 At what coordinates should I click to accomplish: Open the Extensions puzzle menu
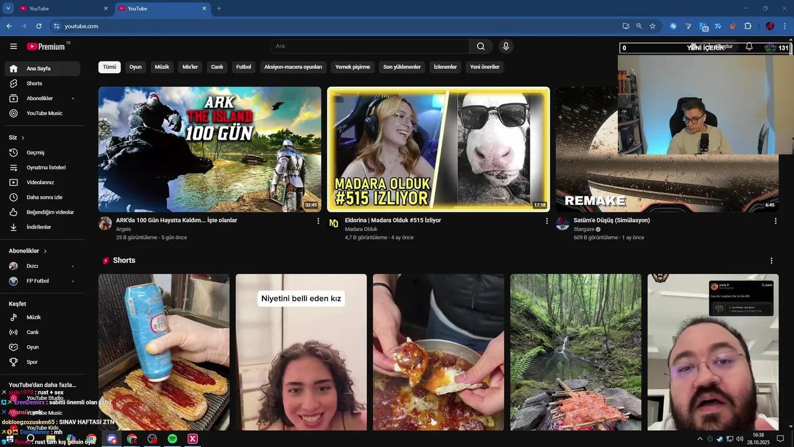tap(747, 26)
